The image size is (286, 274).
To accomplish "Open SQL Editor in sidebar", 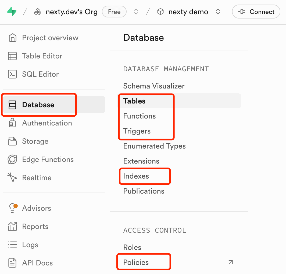I will pyautogui.click(x=40, y=74).
